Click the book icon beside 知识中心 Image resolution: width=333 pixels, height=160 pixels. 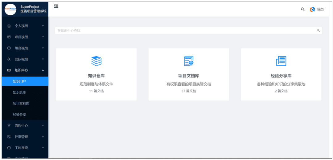coord(9,70)
